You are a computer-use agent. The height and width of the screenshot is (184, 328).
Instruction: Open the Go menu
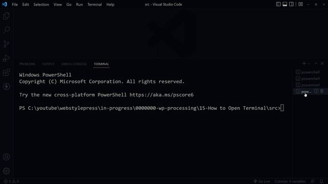point(69,5)
